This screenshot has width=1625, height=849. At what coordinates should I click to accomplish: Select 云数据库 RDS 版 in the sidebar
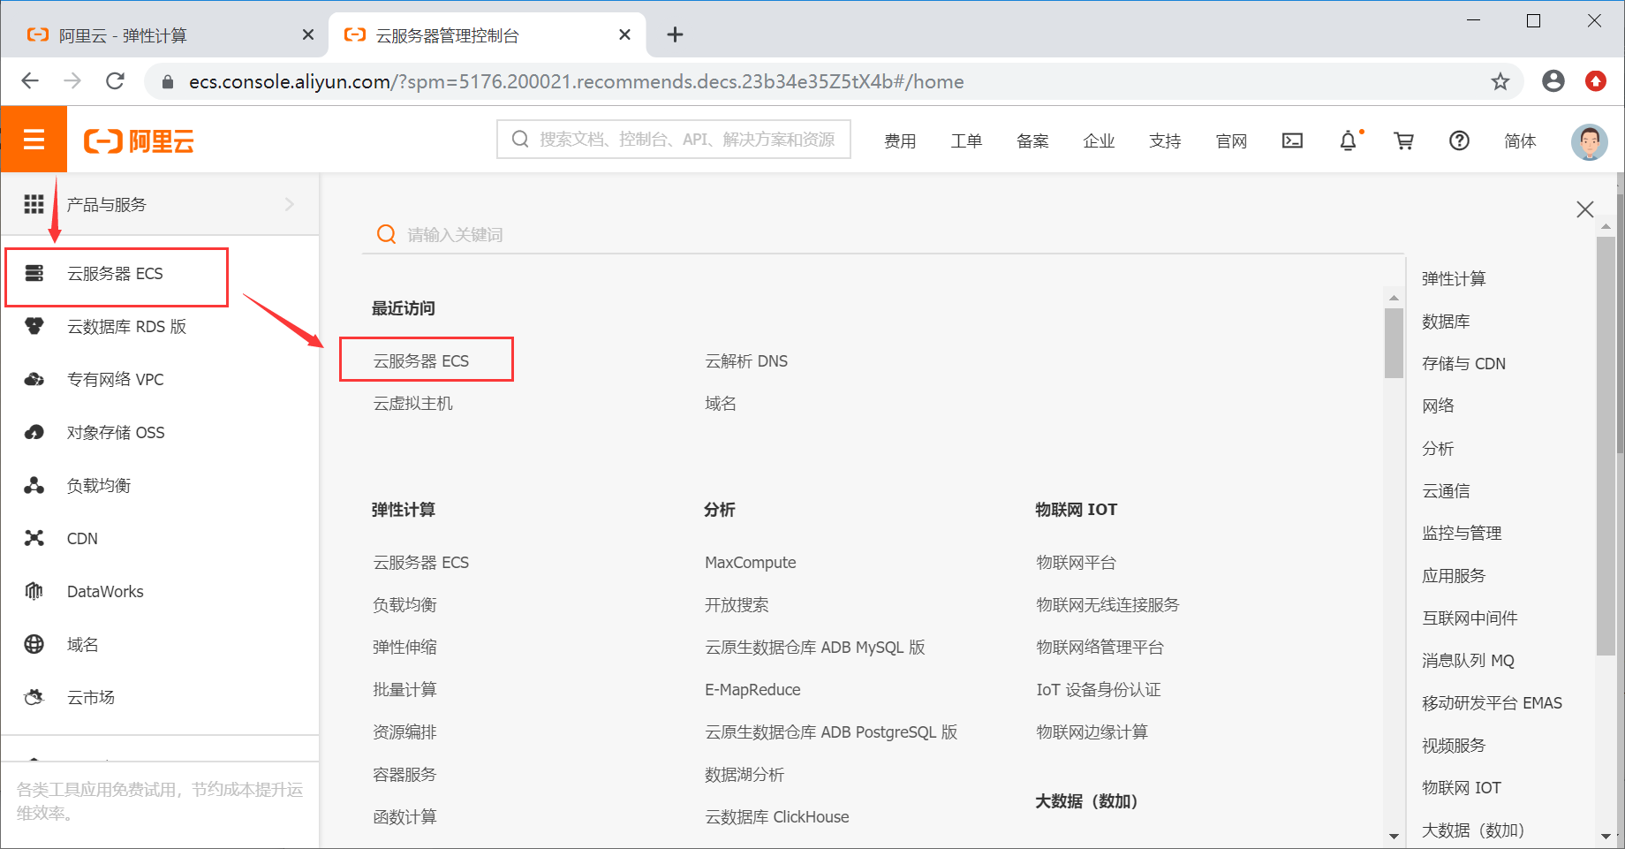click(125, 326)
